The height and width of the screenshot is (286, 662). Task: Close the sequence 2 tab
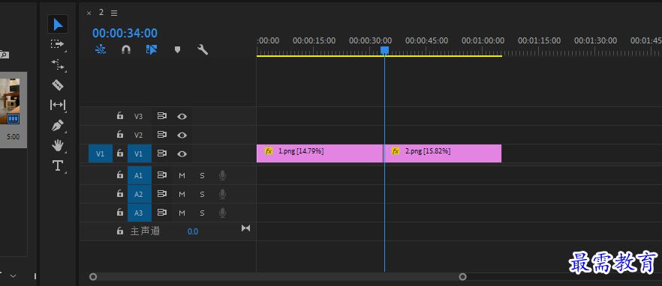(x=89, y=13)
